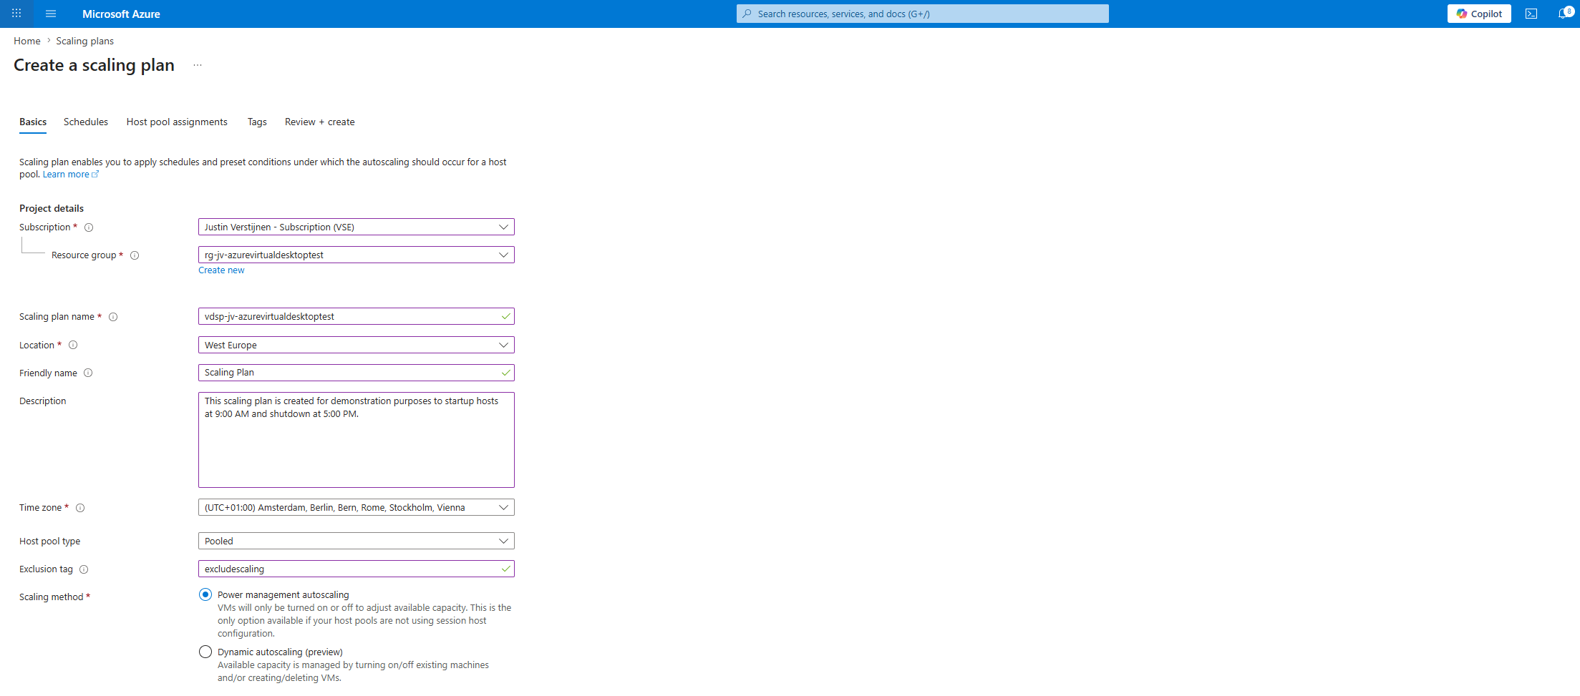The height and width of the screenshot is (696, 1580).
Task: Edit the Exclusion tag field
Action: (x=357, y=569)
